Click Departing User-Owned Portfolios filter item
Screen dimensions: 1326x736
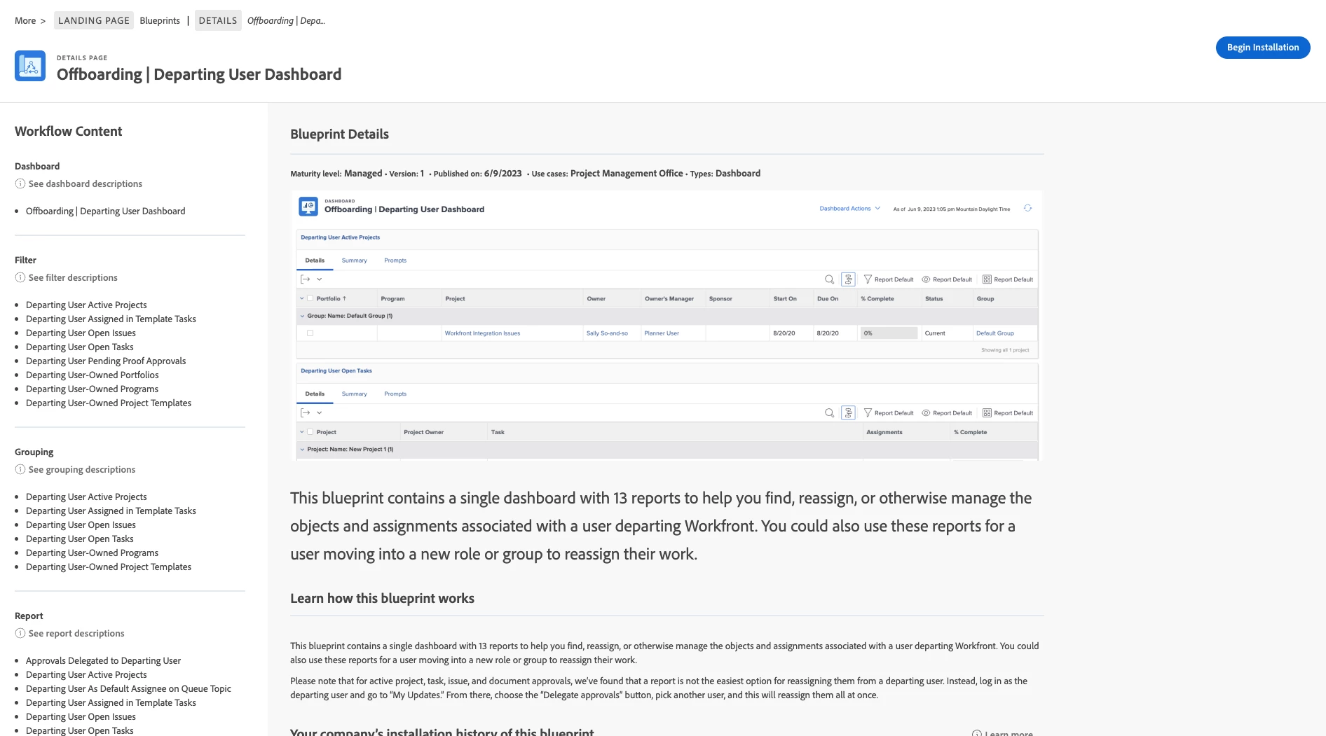[x=93, y=375]
